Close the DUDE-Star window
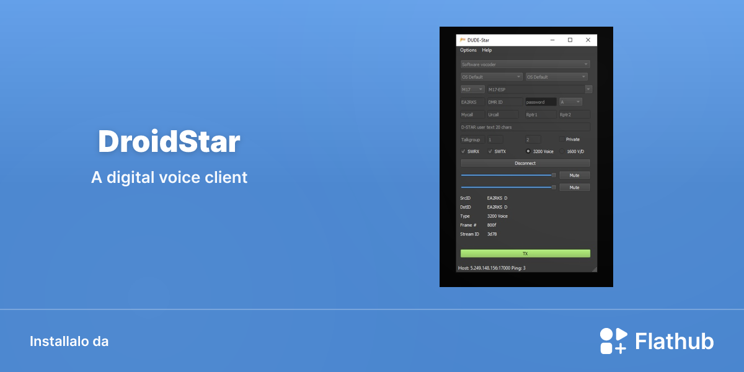This screenshot has height=372, width=744. (x=588, y=40)
